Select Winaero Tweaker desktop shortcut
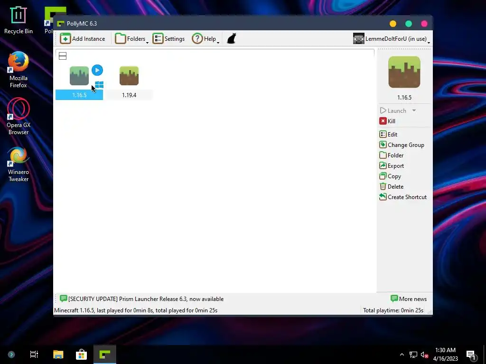486x364 pixels. [19, 164]
